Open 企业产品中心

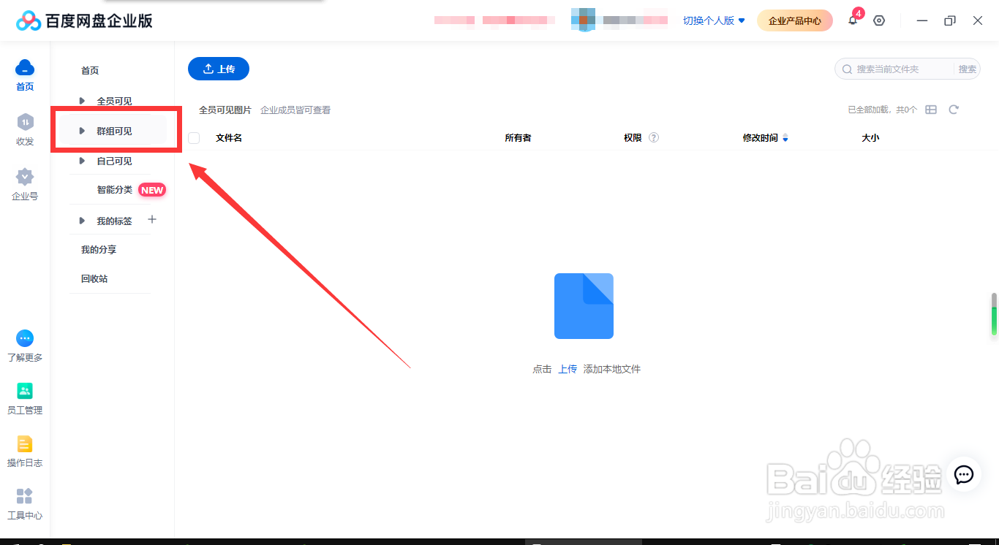(x=794, y=20)
